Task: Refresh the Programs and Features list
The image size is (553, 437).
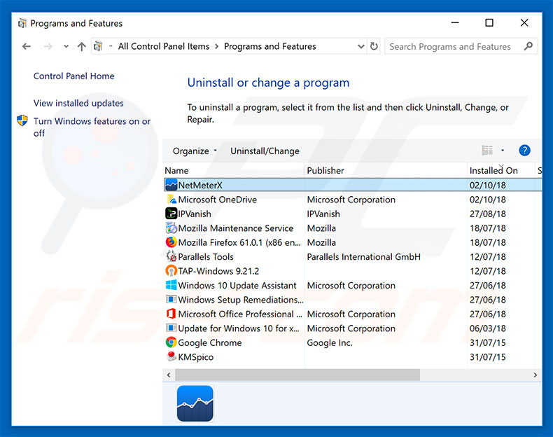Action: pos(374,46)
